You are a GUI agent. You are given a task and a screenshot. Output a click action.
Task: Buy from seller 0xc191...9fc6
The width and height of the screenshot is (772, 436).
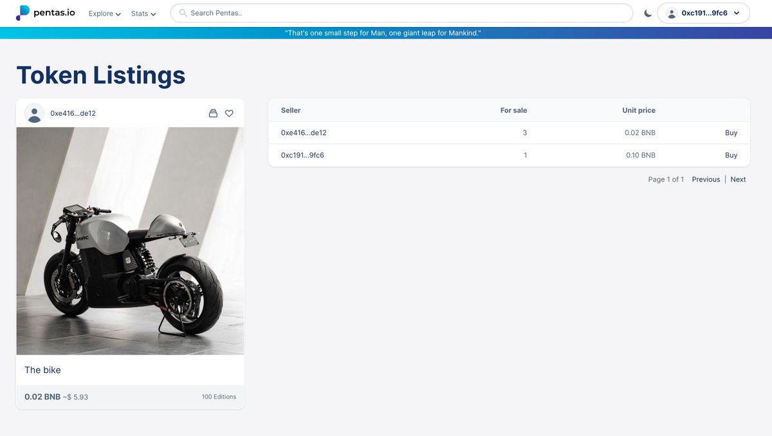coord(731,155)
